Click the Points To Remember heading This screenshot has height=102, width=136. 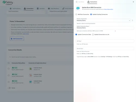coord(17,21)
